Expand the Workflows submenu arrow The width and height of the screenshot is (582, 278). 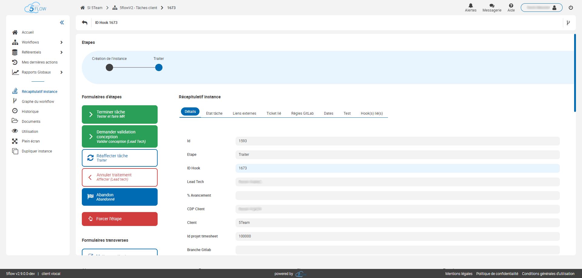tap(62, 42)
